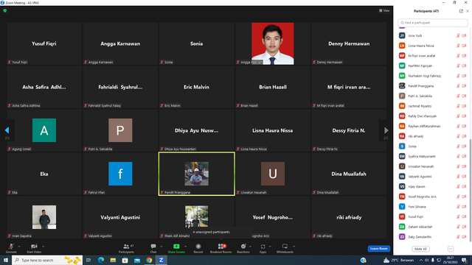Open the Windows Start menu

[6, 260]
